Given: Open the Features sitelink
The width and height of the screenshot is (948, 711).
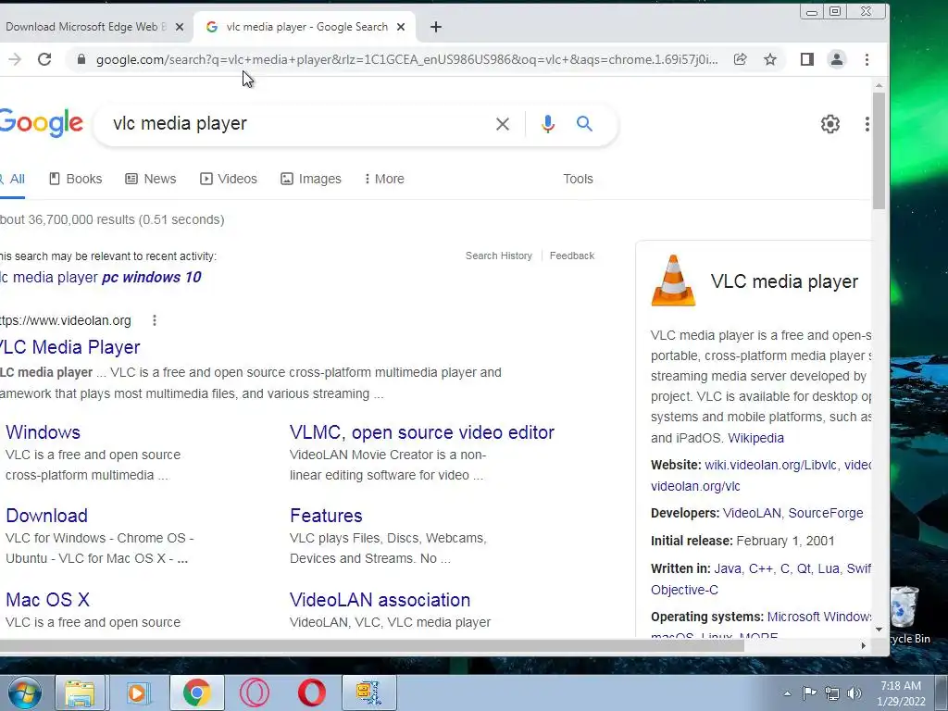Looking at the screenshot, I should pos(326,516).
